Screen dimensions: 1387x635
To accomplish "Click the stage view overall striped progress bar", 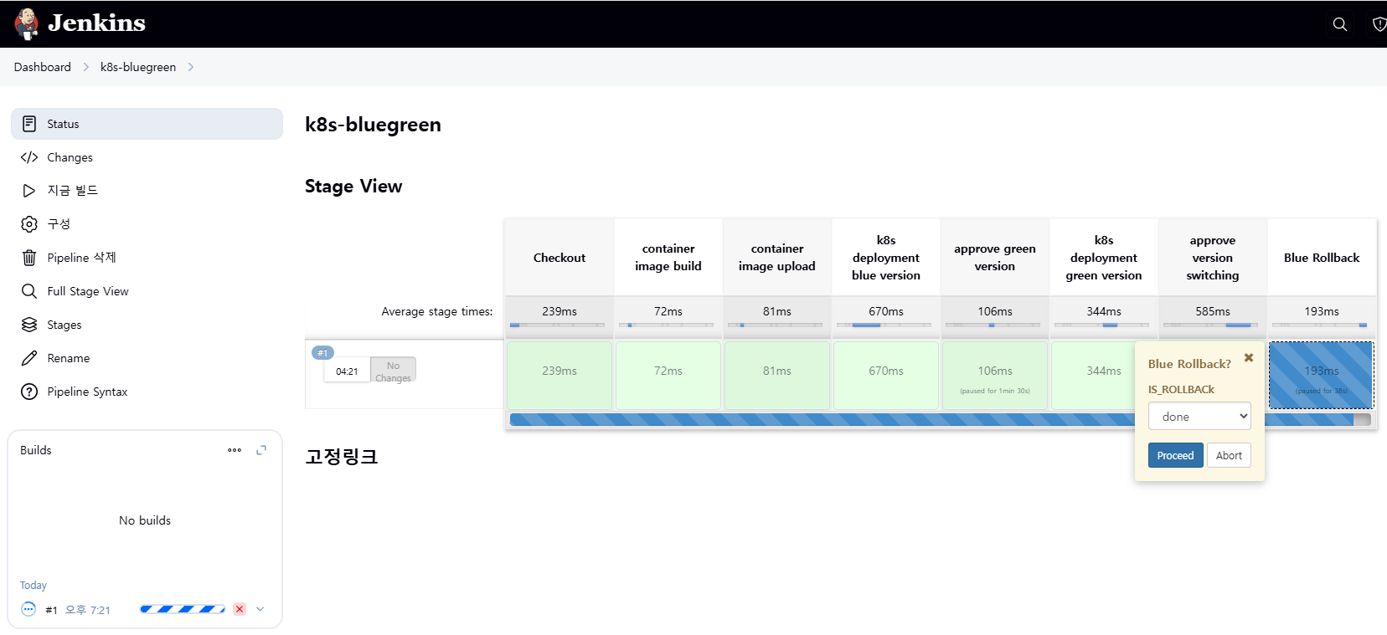I will pyautogui.click(x=940, y=419).
